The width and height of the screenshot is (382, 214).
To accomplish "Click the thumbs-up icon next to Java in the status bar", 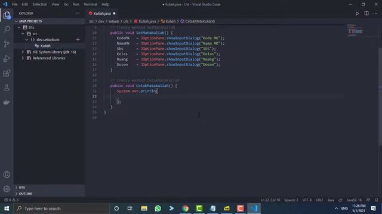I will pyautogui.click(x=340, y=200).
